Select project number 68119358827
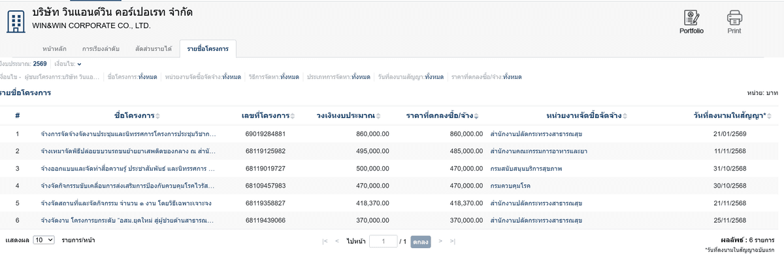Screen dimensions: 784x256 tap(265, 203)
